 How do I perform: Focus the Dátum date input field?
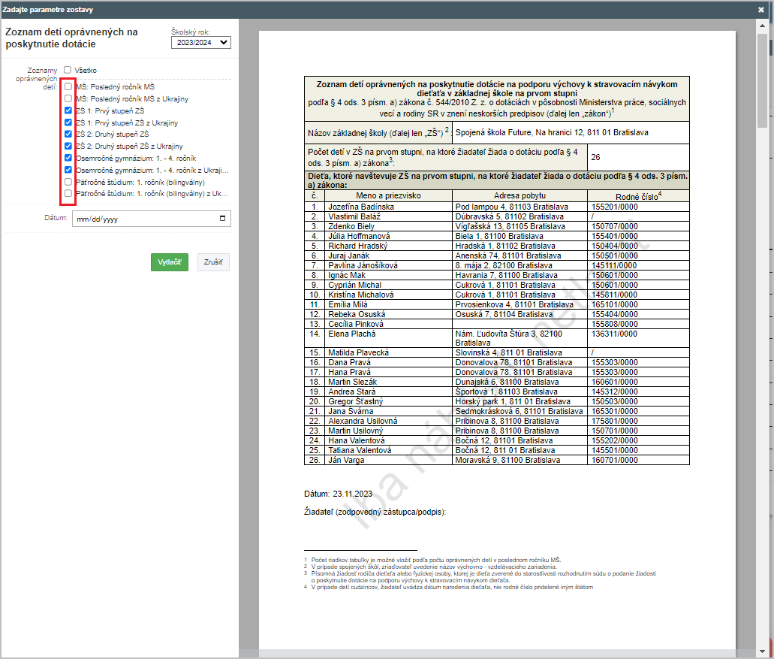coord(152,219)
